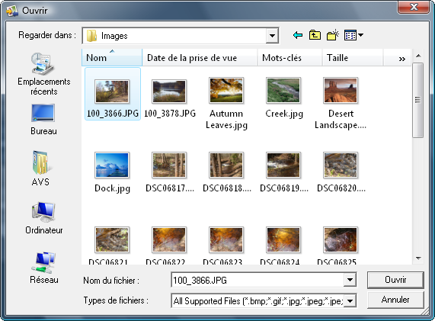Expand the Nom du fichier dropdown arrow

pyautogui.click(x=350, y=280)
